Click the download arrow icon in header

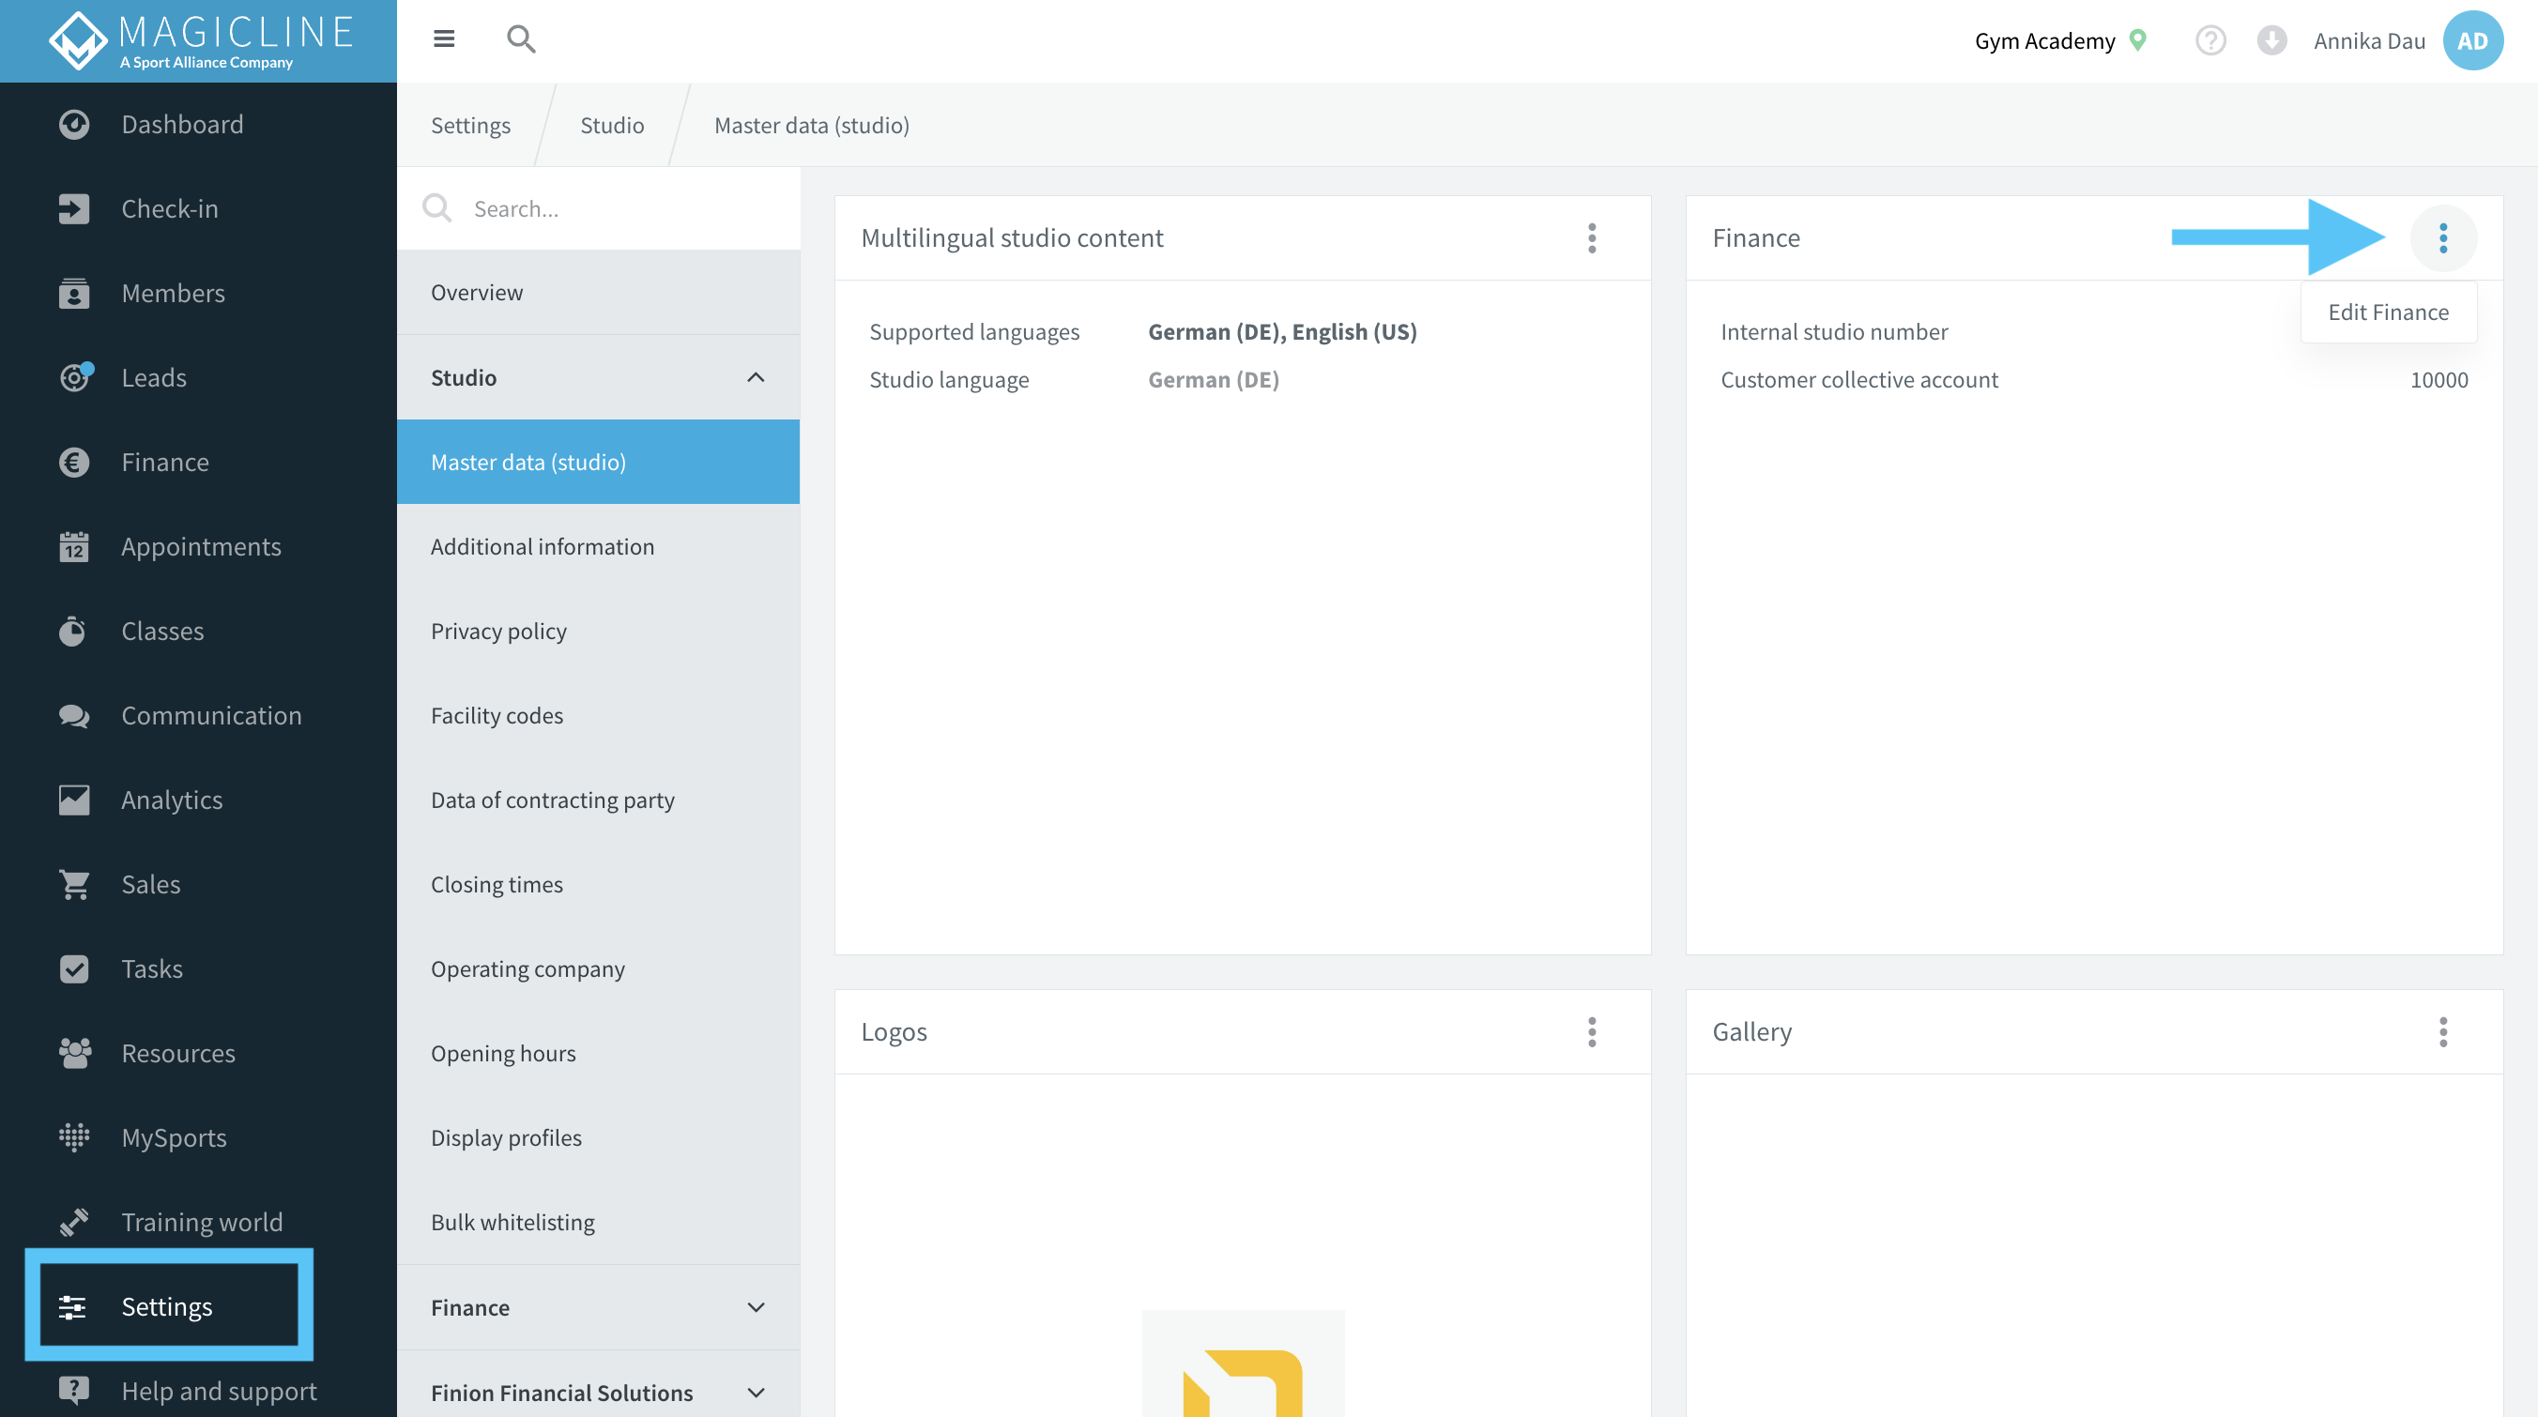2272,40
